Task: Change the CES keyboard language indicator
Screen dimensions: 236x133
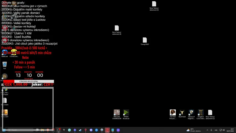Action: (216, 130)
